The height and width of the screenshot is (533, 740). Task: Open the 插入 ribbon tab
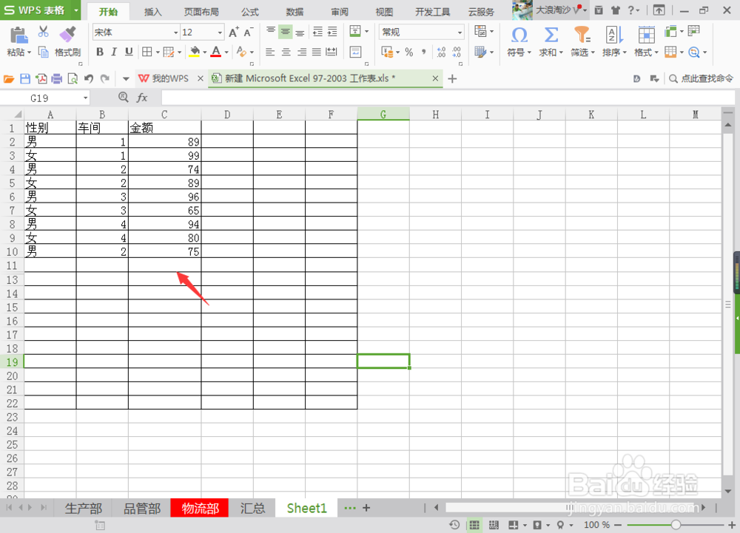pos(152,12)
